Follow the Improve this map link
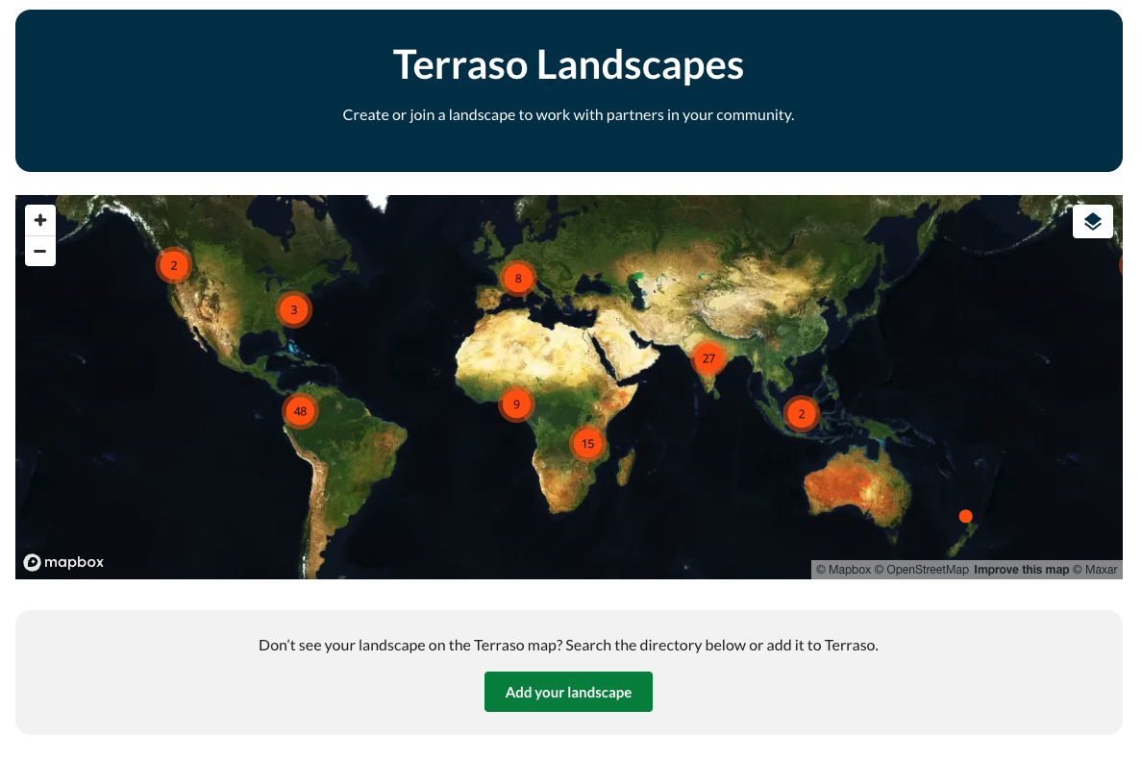Viewport: 1142px width, 759px height. [x=1021, y=569]
